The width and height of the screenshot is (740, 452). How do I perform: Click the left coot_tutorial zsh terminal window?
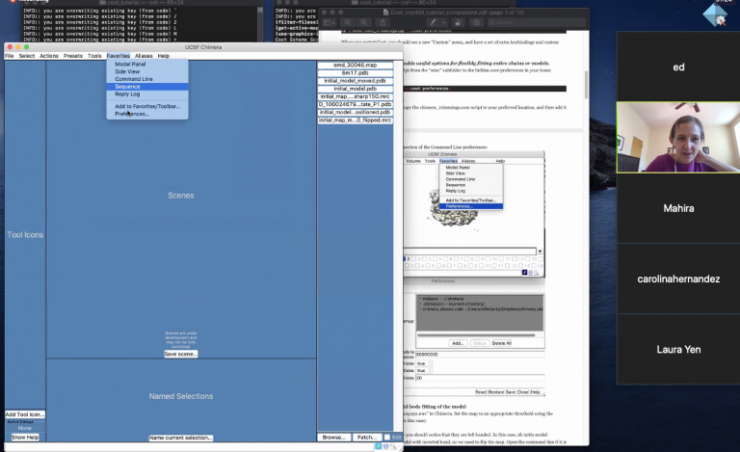click(142, 23)
